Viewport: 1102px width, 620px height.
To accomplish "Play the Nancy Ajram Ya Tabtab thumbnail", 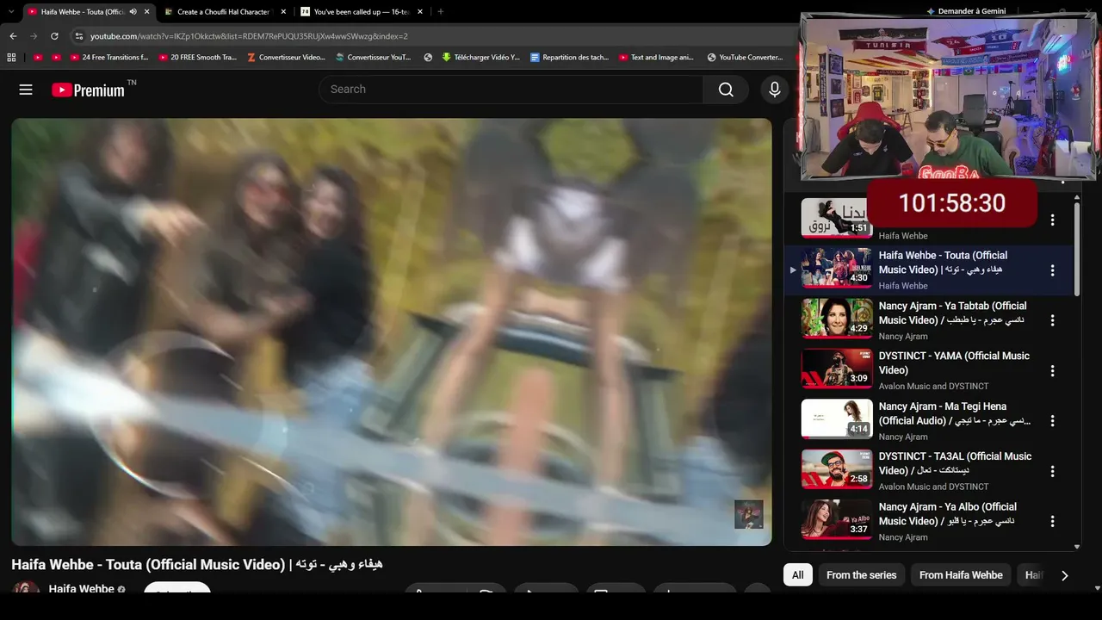I will click(837, 319).
